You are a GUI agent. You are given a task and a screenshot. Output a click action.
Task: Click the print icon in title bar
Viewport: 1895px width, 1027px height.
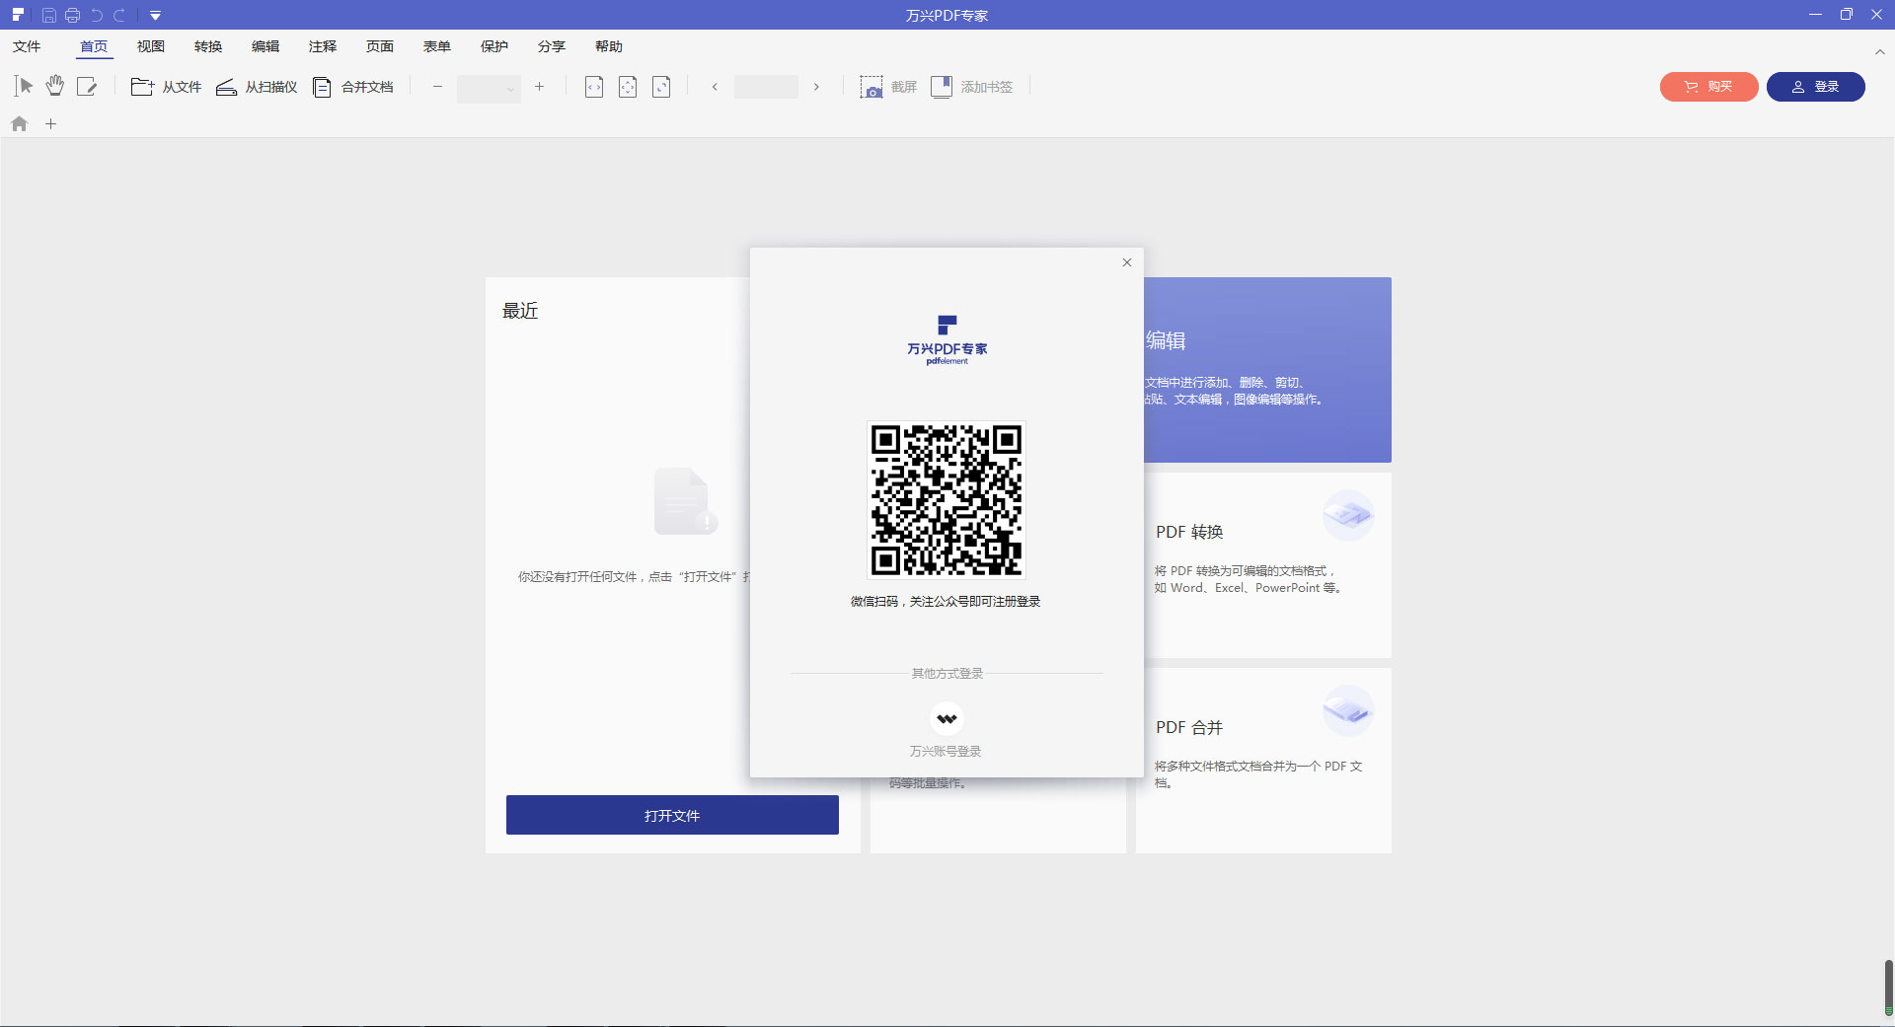(x=73, y=15)
